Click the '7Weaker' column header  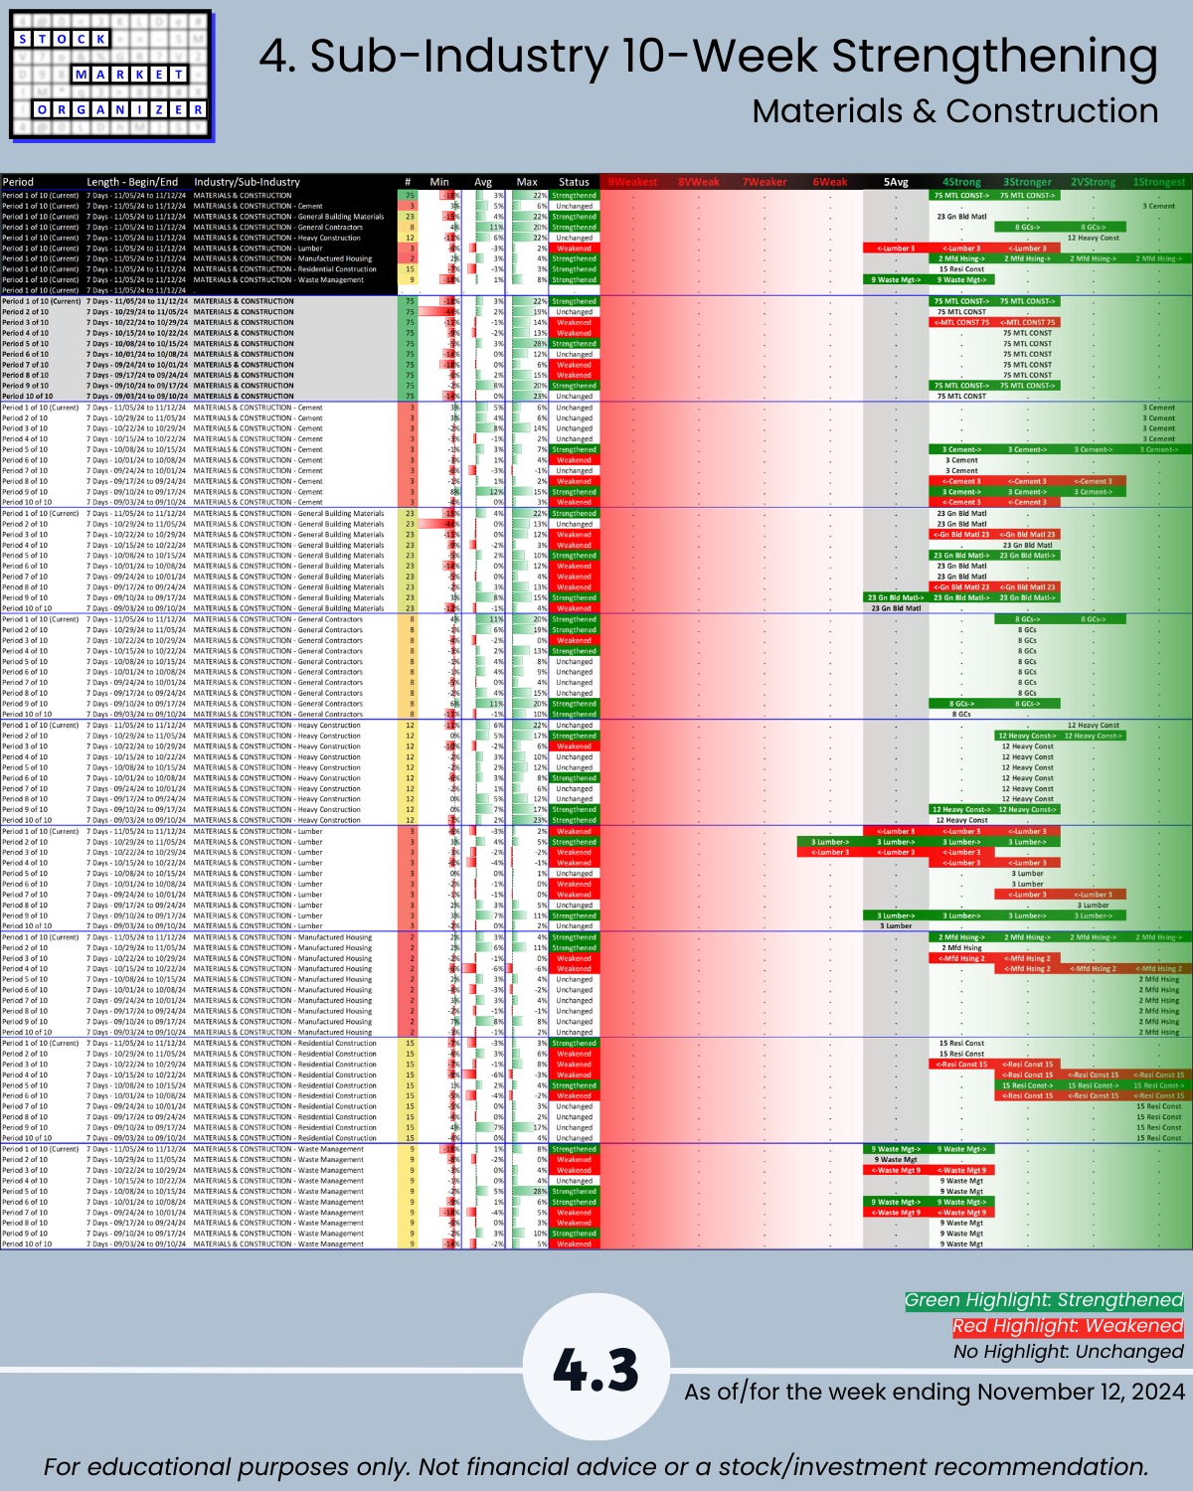coord(765,182)
